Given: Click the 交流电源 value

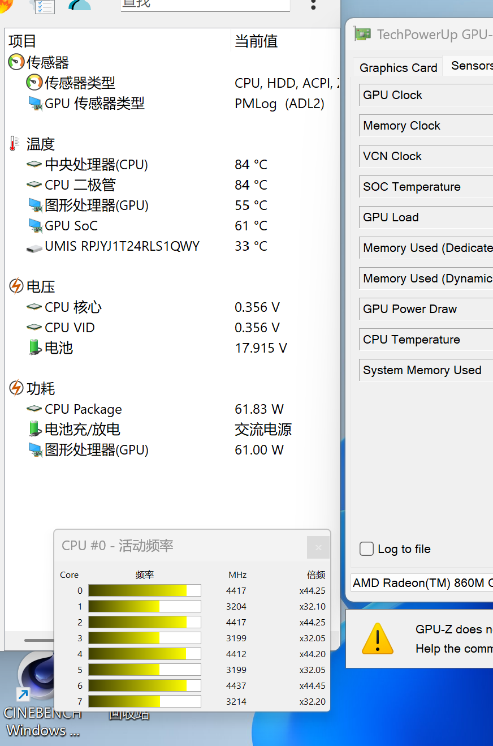Looking at the screenshot, I should [x=263, y=430].
